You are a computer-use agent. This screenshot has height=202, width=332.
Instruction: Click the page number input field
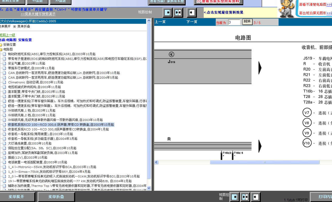(x=234, y=22)
